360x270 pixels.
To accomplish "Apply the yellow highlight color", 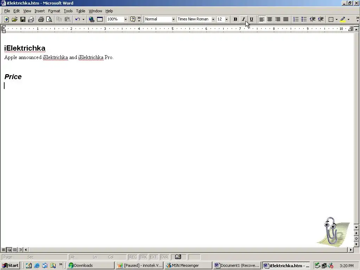I will [343, 19].
